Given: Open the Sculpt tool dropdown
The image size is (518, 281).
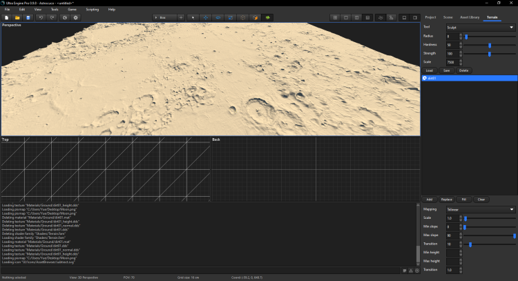Looking at the screenshot, I should [480, 28].
